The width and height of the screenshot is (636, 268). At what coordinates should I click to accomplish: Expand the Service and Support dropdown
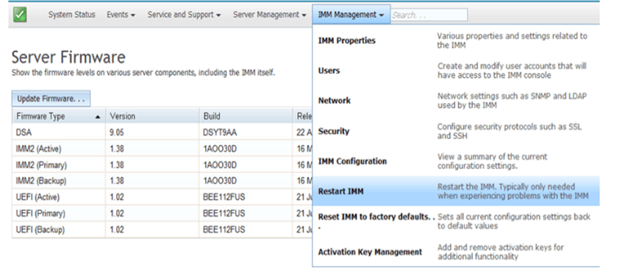tap(184, 15)
